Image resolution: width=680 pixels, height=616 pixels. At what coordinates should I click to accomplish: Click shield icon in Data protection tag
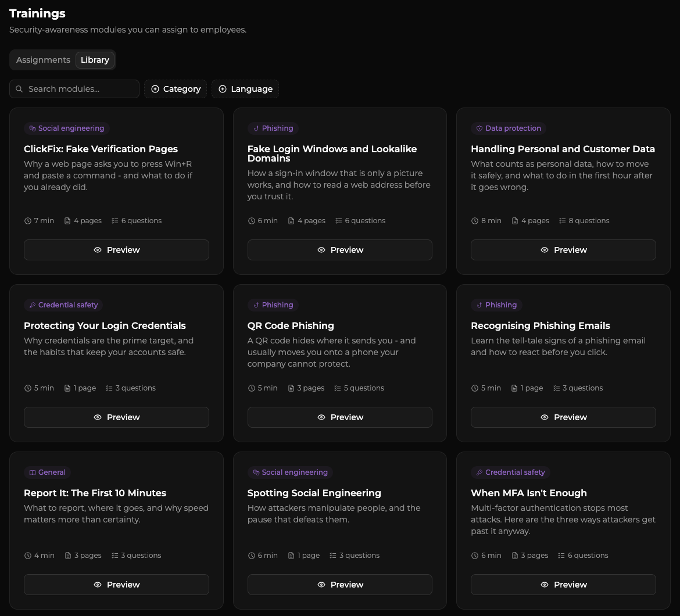[479, 128]
